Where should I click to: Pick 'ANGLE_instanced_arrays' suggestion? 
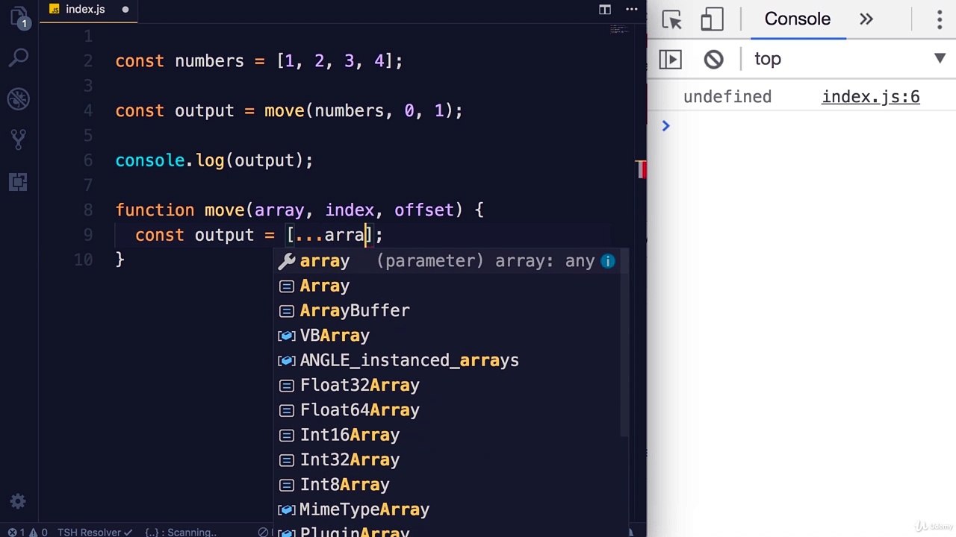click(446, 360)
